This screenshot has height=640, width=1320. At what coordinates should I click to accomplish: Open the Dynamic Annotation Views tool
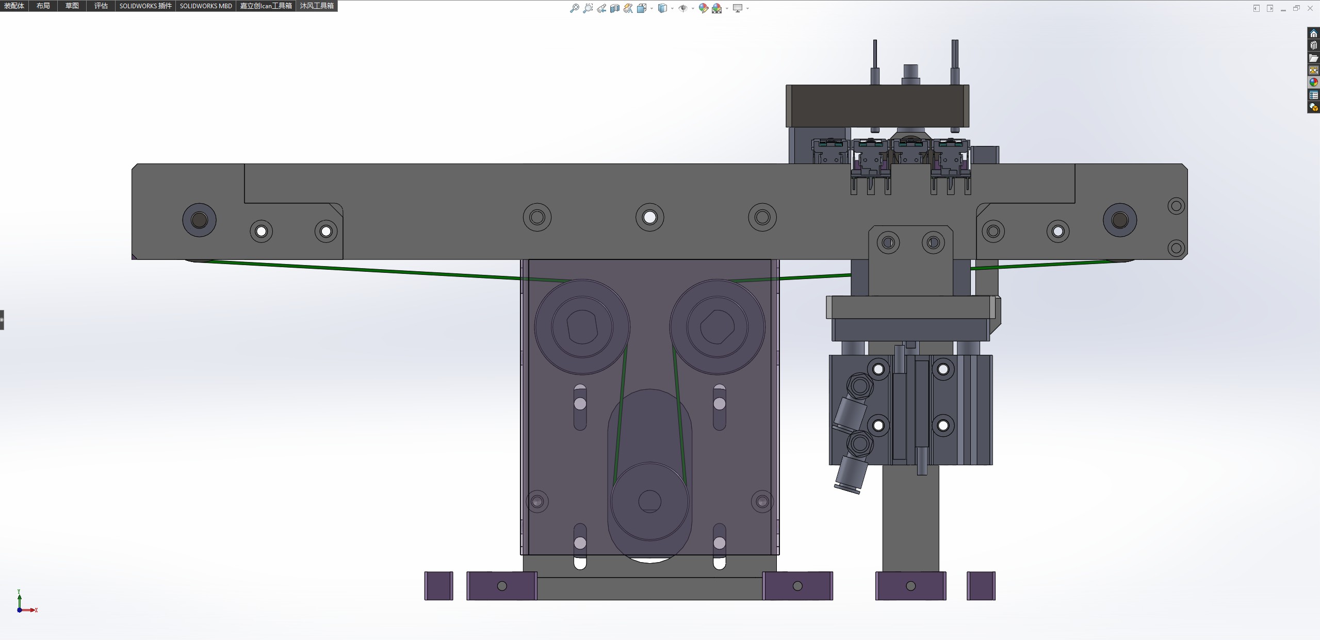[628, 8]
